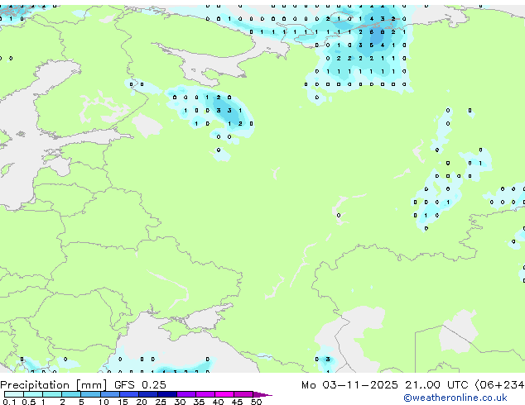Screen dimensions: 525x405
Task: Click the 'Precipitation [mm]' title text
Action: [53, 385]
